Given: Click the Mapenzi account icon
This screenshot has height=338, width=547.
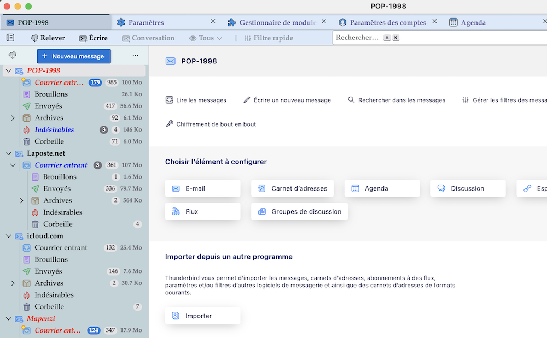Looking at the screenshot, I should (x=19, y=319).
